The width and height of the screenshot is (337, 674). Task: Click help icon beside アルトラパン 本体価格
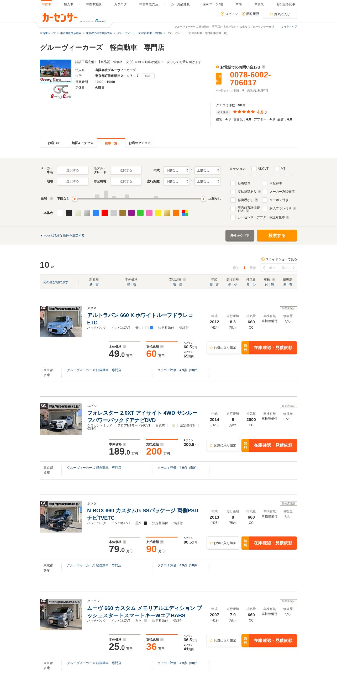point(125,347)
